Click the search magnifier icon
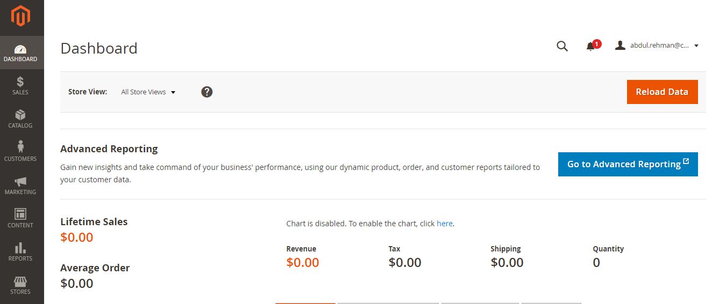Screen dimensions: 712x304 pos(562,46)
